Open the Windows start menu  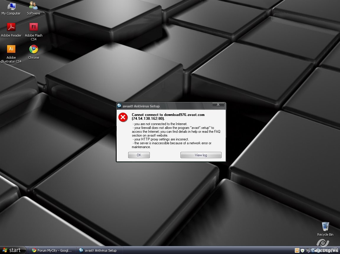pos(13,250)
